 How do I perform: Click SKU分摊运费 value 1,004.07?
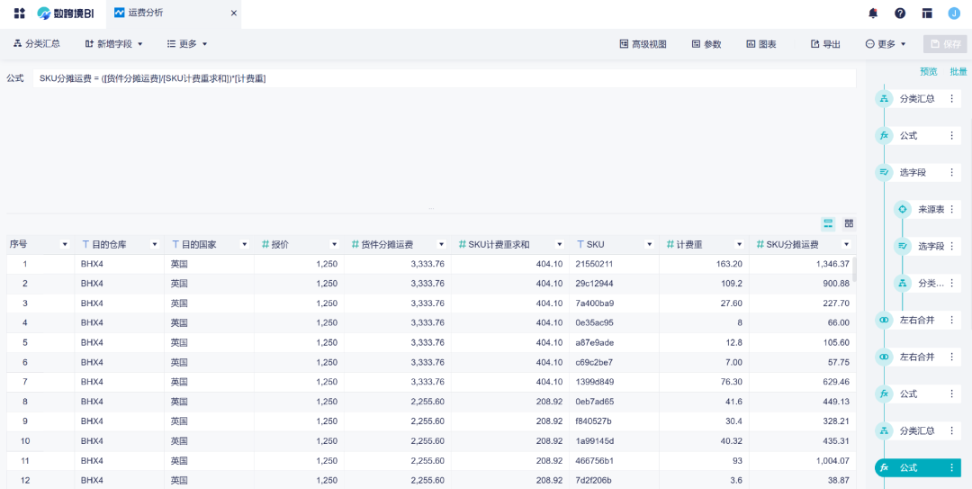coord(832,460)
